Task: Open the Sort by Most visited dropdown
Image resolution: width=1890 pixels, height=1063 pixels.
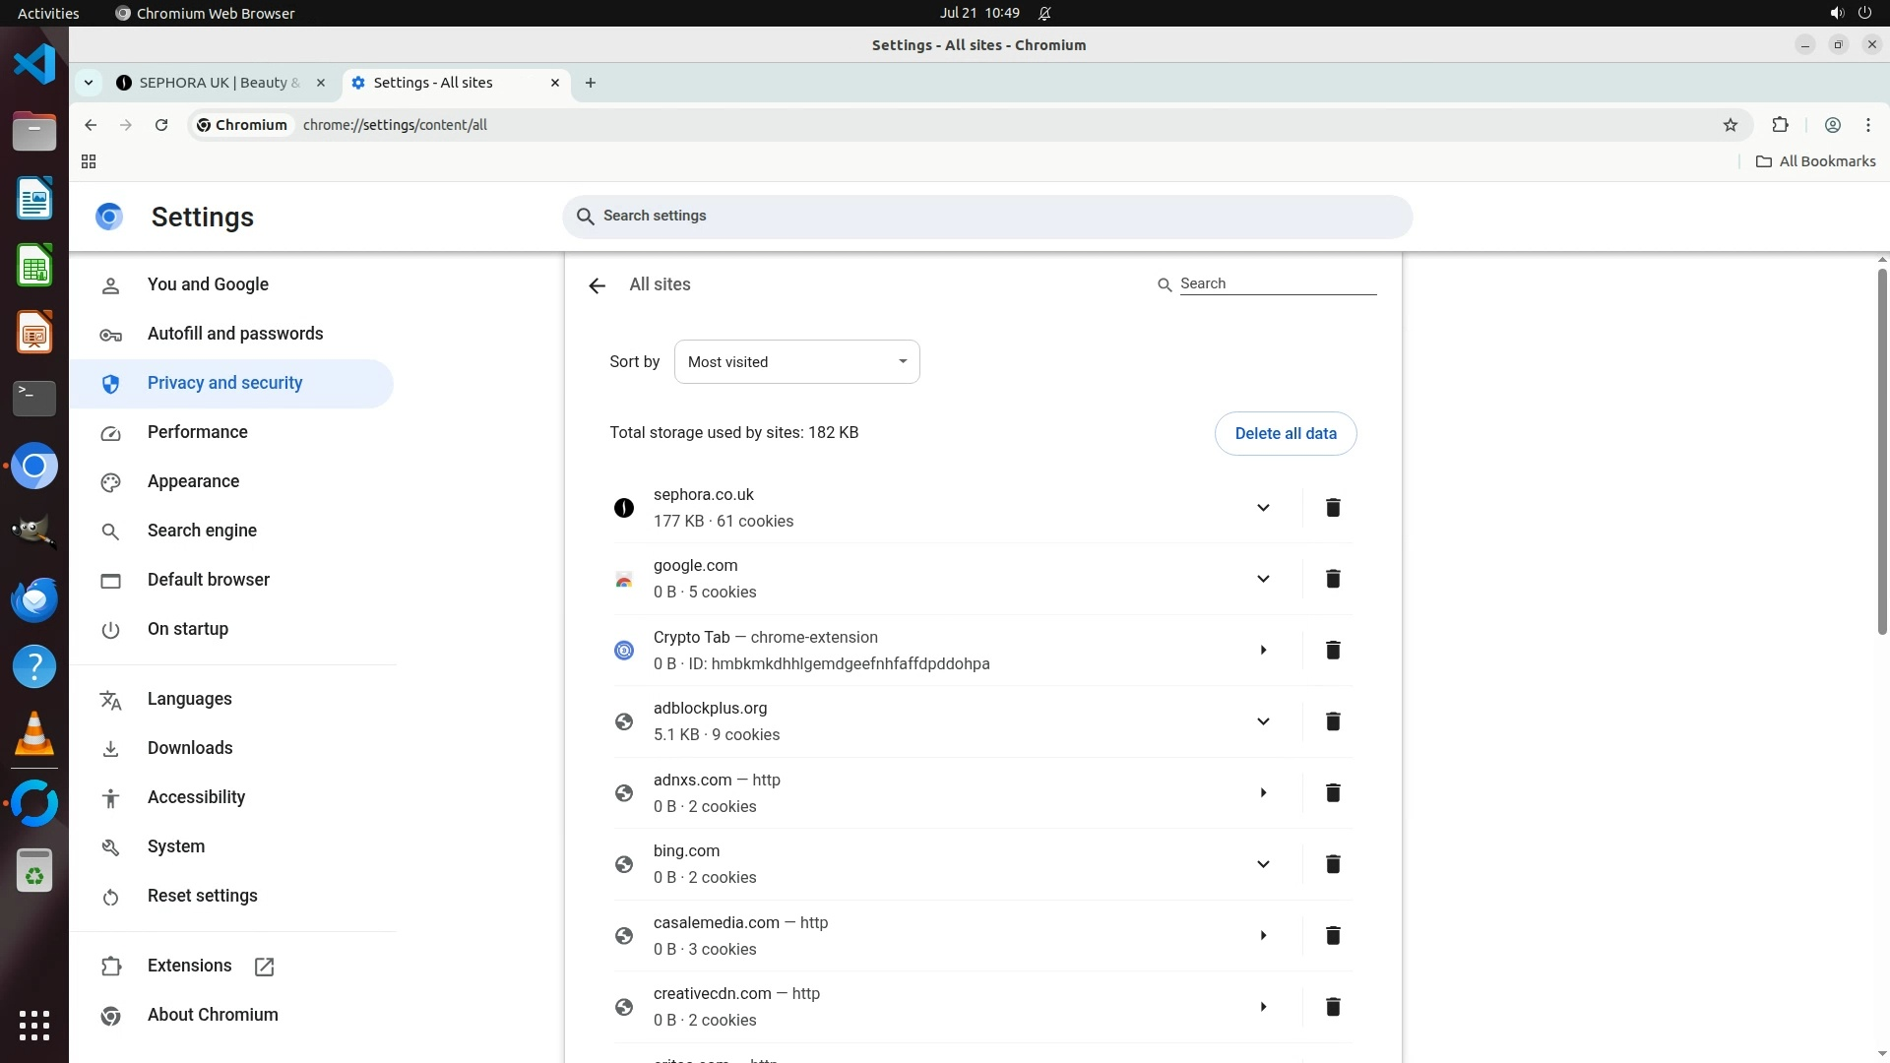Action: click(796, 362)
